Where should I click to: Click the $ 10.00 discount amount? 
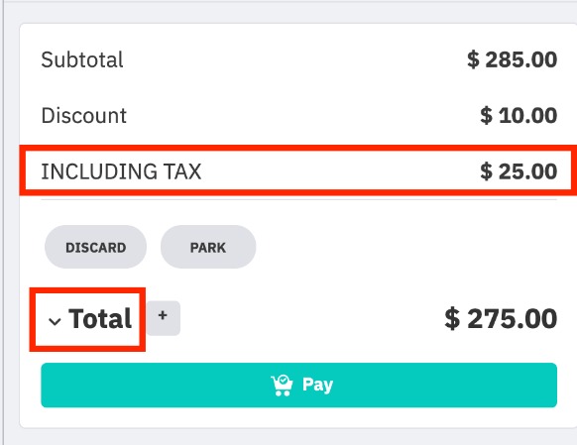[519, 116]
